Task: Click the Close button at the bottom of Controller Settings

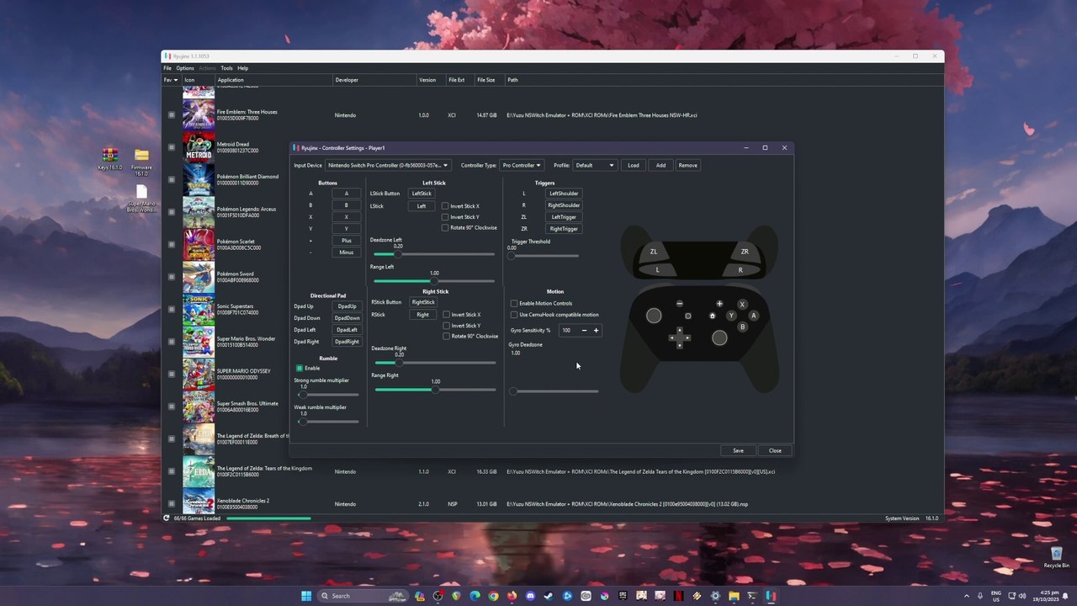Action: coord(775,451)
